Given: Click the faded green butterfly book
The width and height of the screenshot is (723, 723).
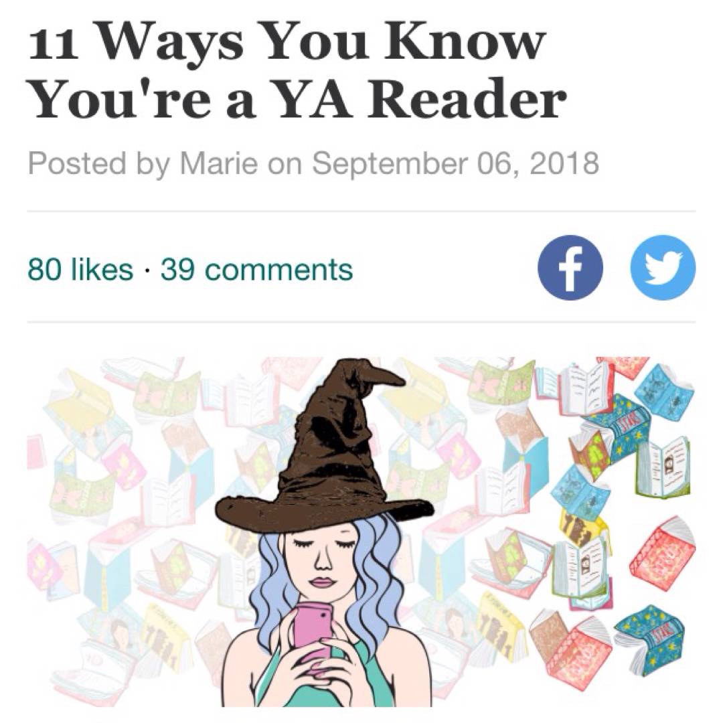Looking at the screenshot, I should (167, 393).
